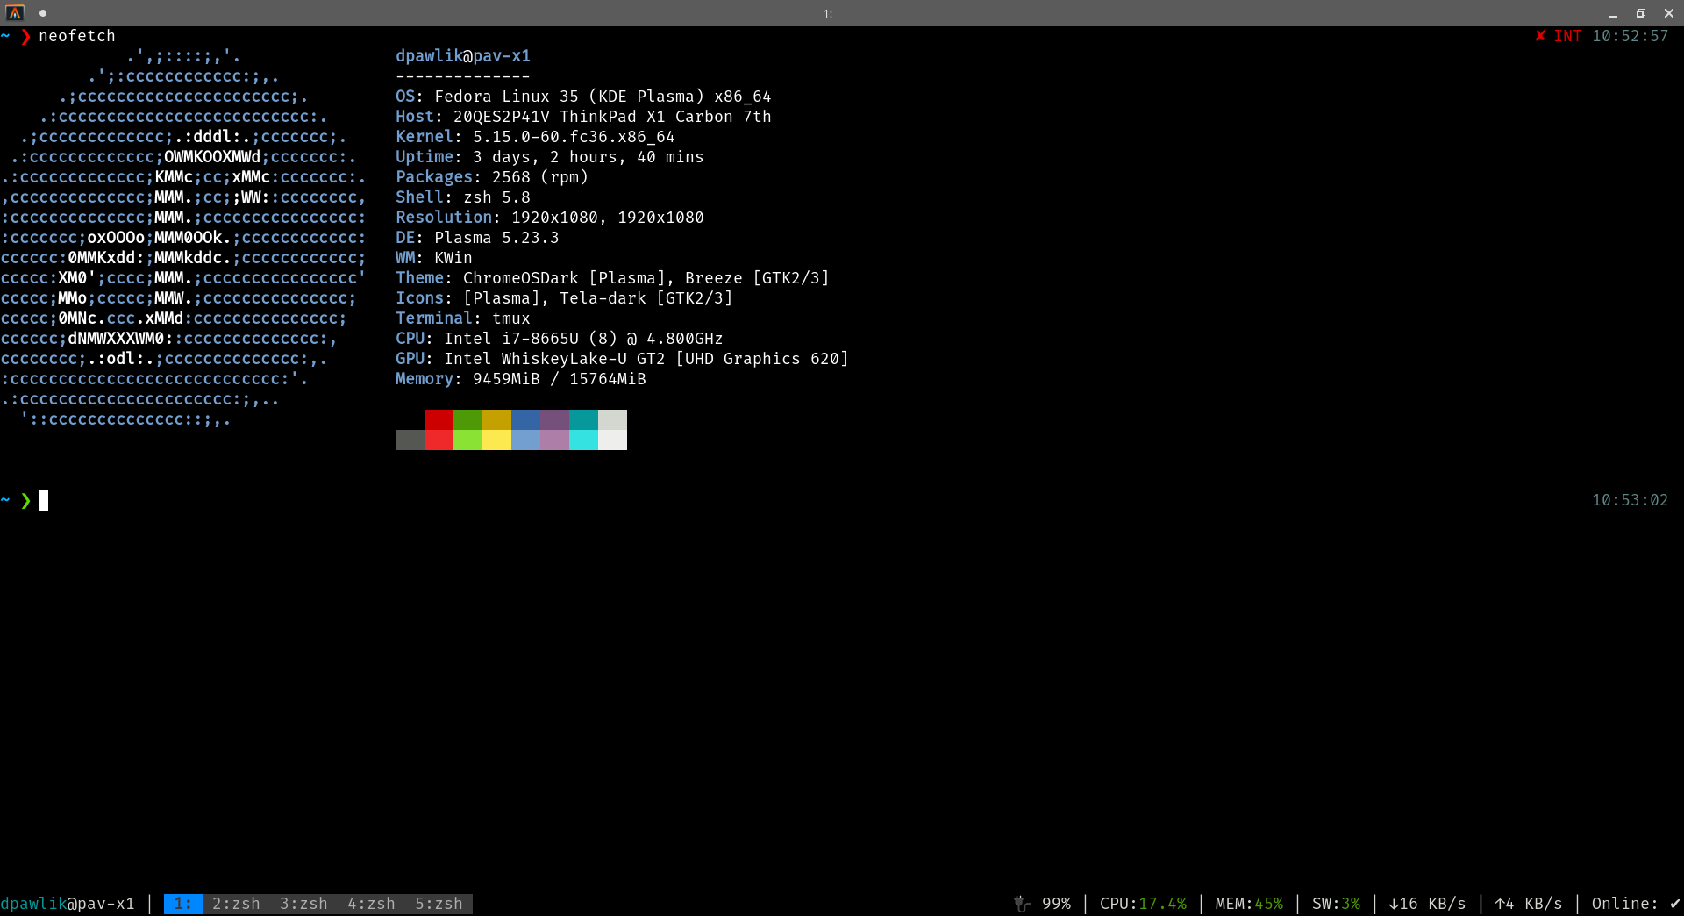The image size is (1684, 916).
Task: Click the WM value 'KWin'
Action: (453, 258)
